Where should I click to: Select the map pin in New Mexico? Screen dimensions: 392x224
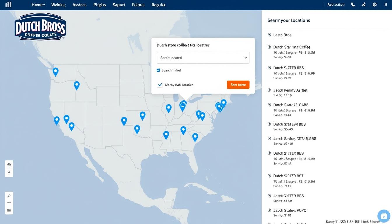[x=124, y=121]
